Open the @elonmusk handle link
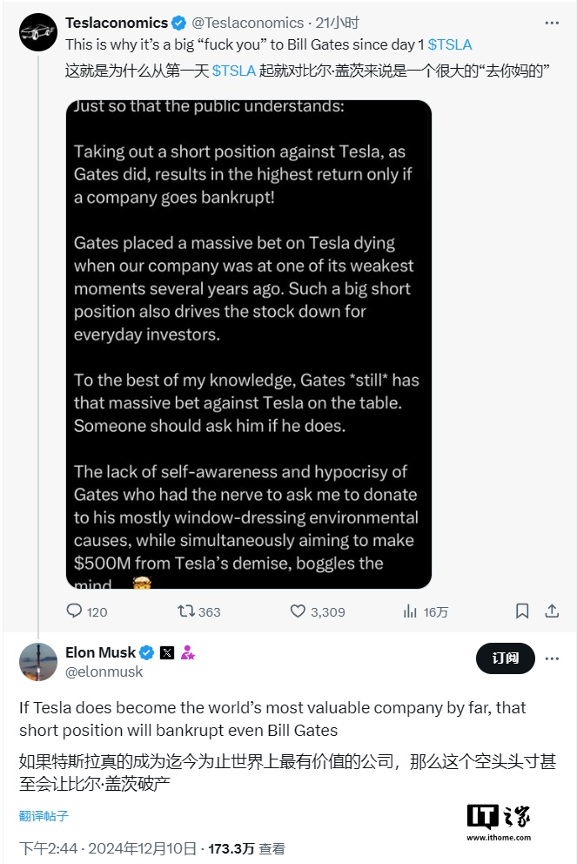This screenshot has height=864, width=577. [104, 672]
